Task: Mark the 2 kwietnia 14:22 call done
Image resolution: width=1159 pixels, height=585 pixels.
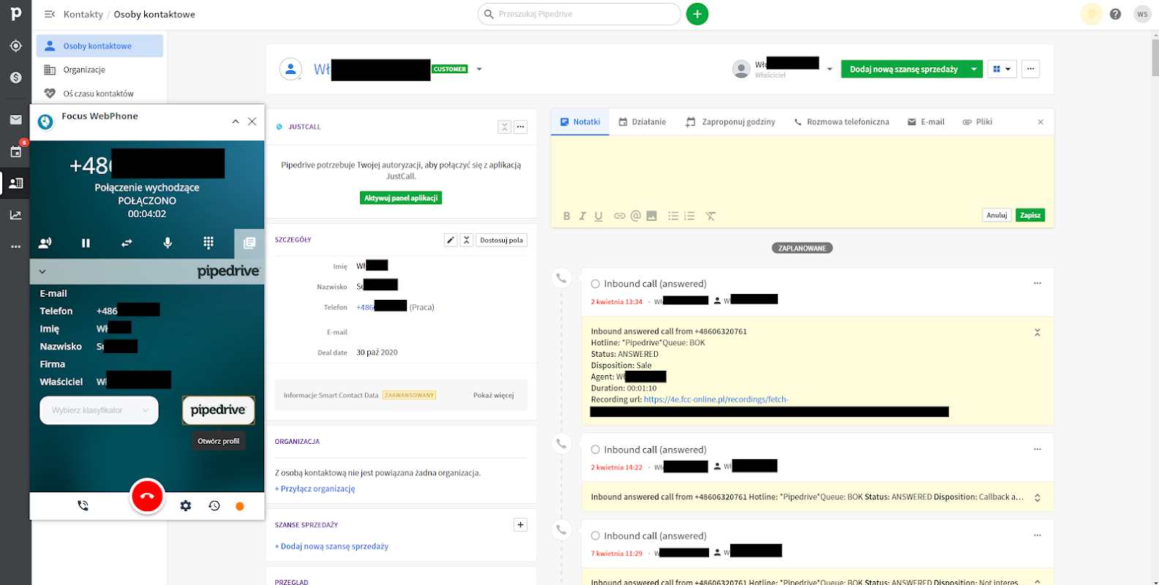Action: 596,450
